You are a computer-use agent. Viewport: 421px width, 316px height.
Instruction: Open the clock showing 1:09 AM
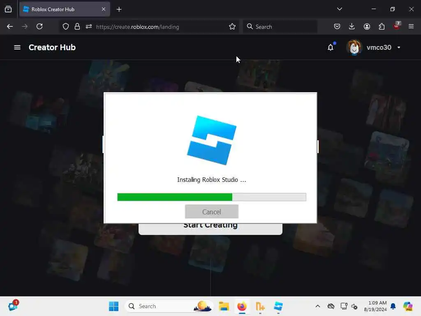[x=375, y=306]
